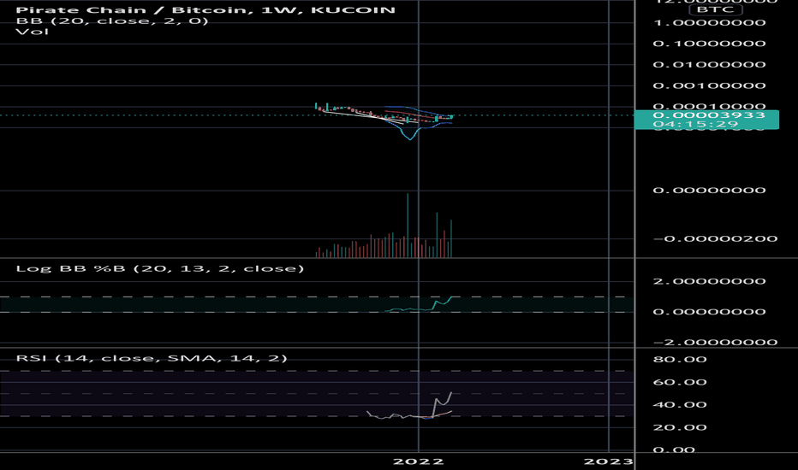
Task: Click the bar countdown timer 04:15:29
Action: coord(695,124)
